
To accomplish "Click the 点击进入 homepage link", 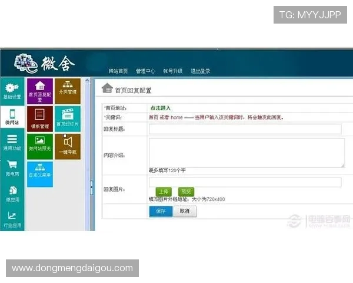I will [x=161, y=108].
